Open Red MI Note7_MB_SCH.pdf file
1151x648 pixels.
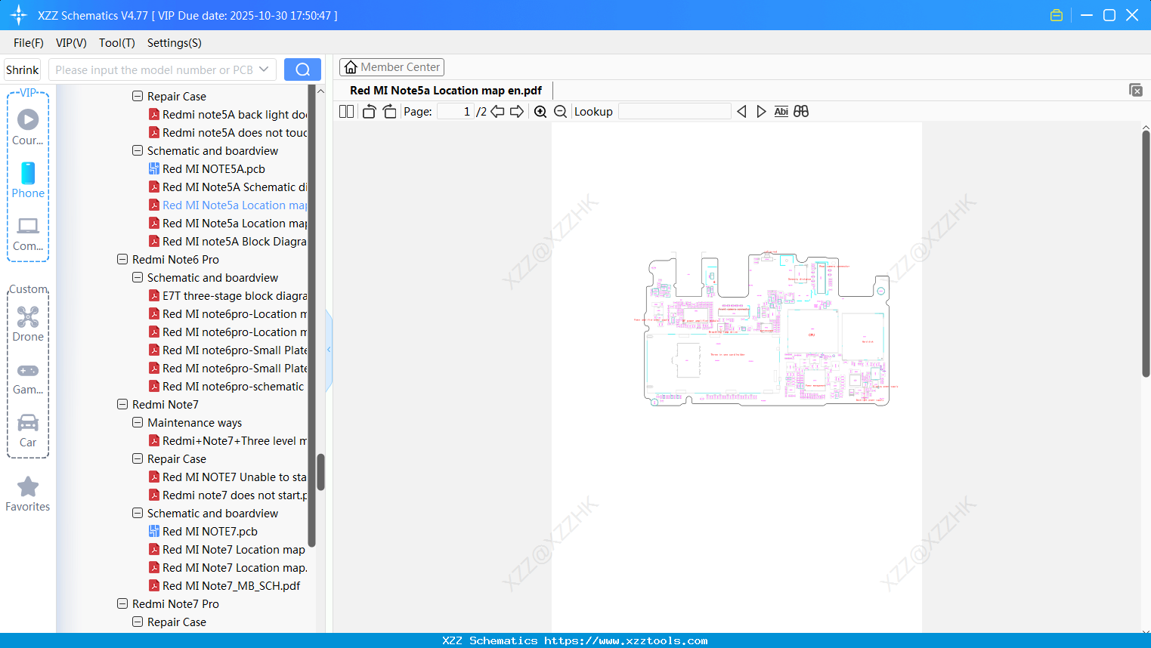tap(231, 586)
